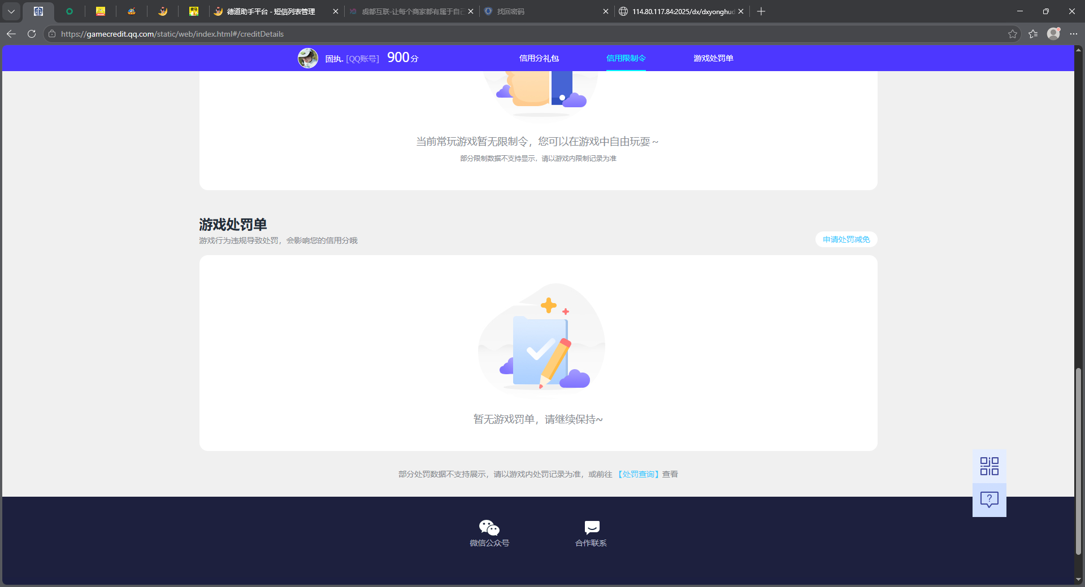The image size is (1085, 587).
Task: Star the current page as favorite
Action: (x=1012, y=34)
